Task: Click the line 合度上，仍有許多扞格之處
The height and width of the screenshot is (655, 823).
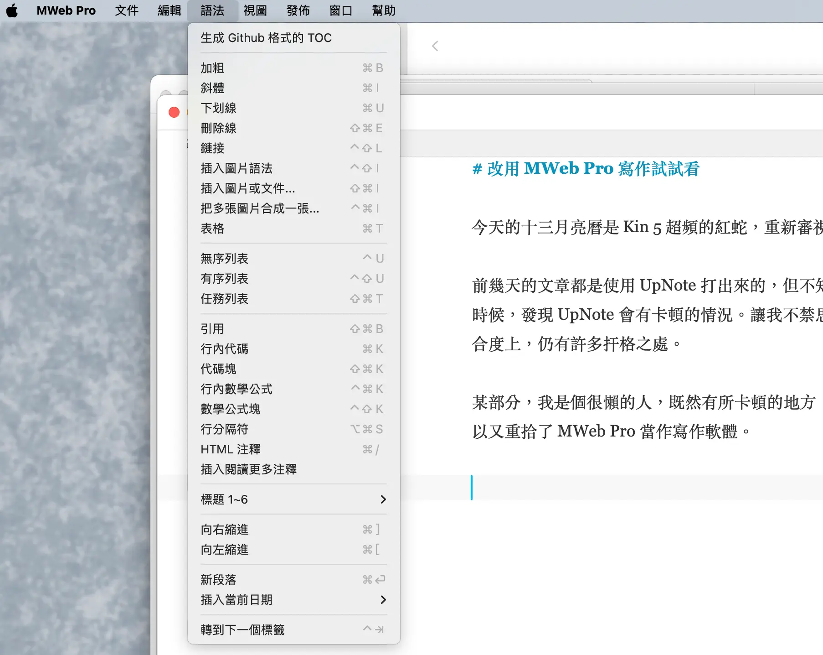Action: click(576, 344)
